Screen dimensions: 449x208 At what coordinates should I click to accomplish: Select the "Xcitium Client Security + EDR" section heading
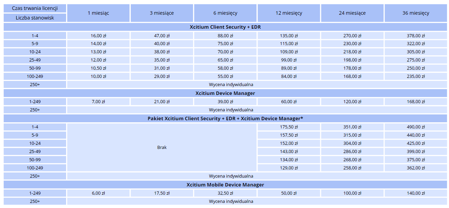coord(225,27)
